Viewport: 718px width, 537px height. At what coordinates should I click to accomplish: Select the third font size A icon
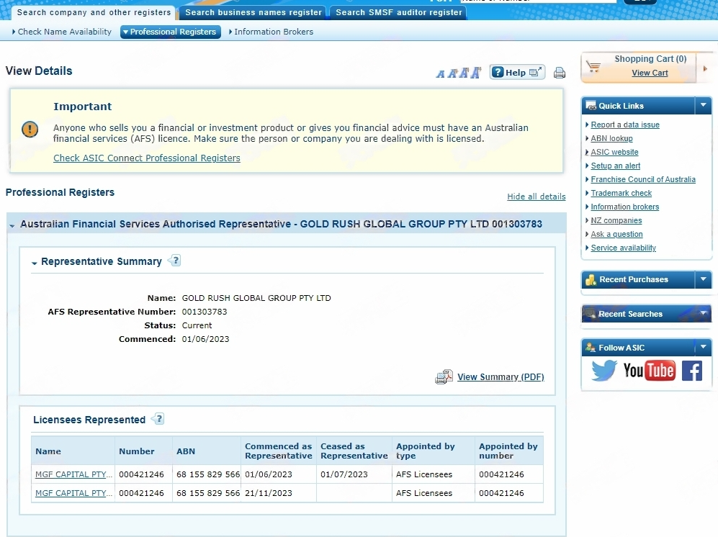[465, 73]
